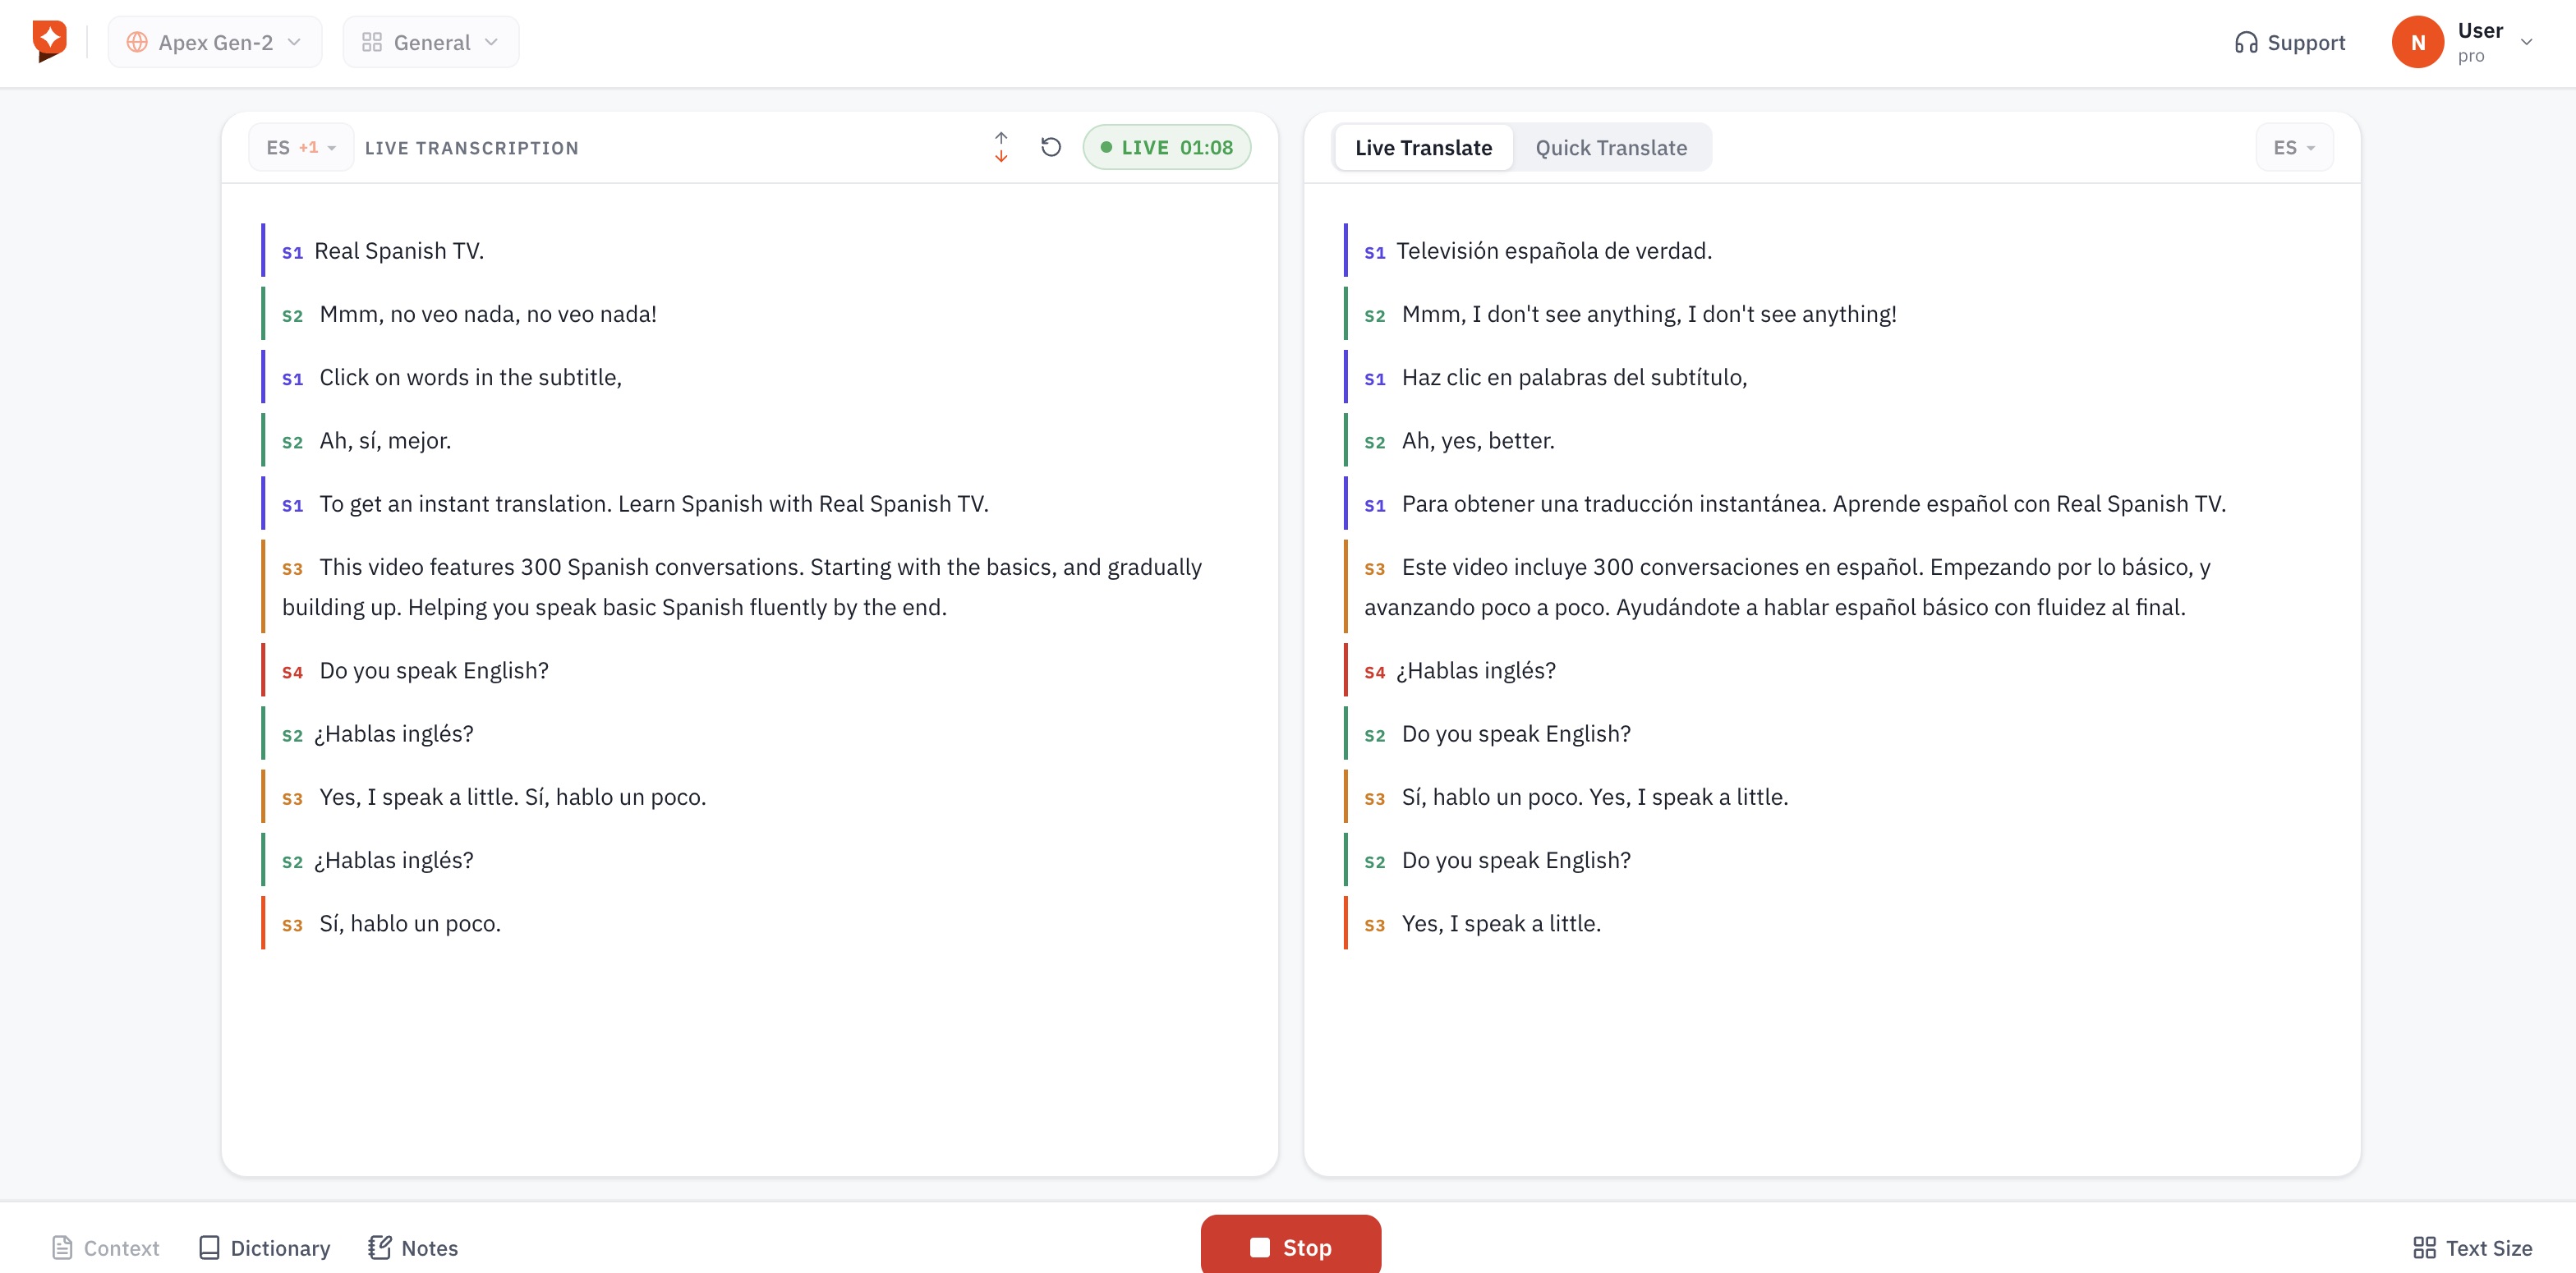
Task: Open the Notes panel
Action: tap(413, 1247)
